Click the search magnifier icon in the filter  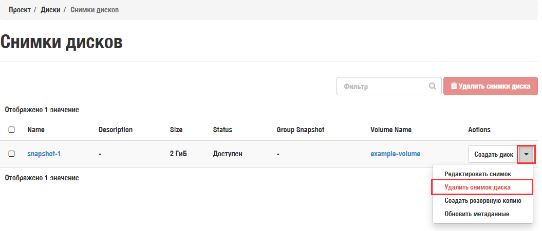point(433,87)
